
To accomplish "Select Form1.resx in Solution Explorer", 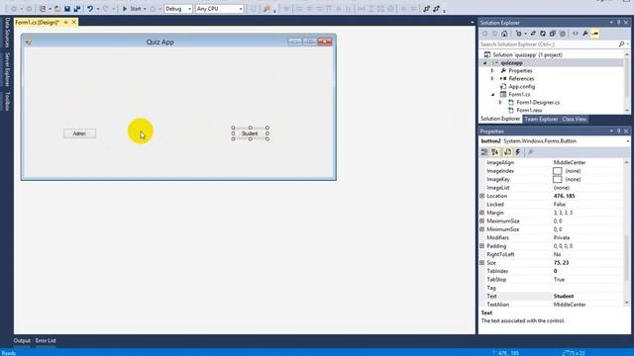I will point(529,110).
